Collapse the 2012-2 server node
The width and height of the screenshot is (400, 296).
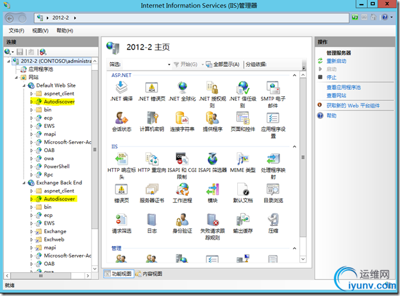(x=9, y=62)
